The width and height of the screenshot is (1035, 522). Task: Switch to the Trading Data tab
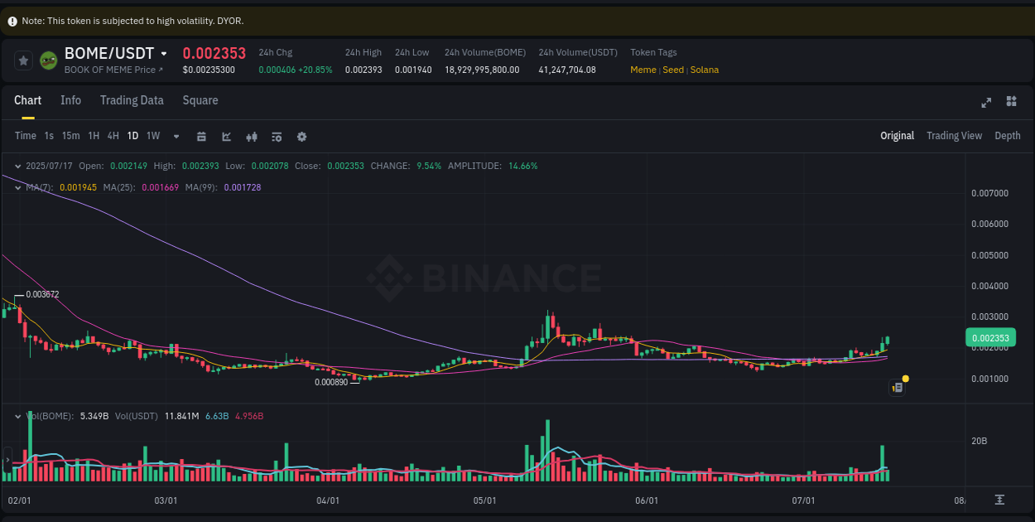tap(132, 100)
